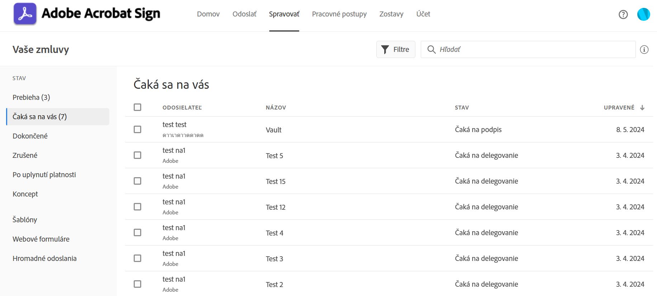
Task: Go to the Odoslať tab
Action: click(244, 14)
